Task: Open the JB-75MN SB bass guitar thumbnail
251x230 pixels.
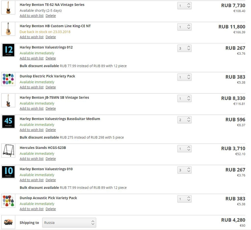Action: tap(8, 100)
